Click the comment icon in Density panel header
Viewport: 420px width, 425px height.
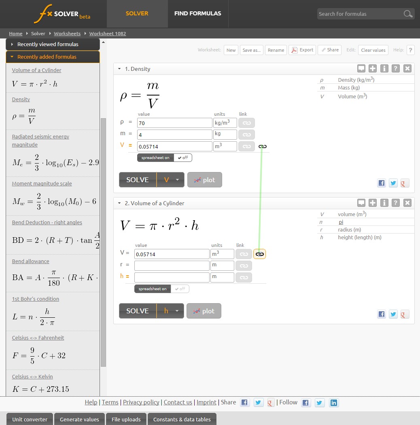point(361,68)
